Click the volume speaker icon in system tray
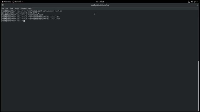 pyautogui.click(x=192, y=2)
